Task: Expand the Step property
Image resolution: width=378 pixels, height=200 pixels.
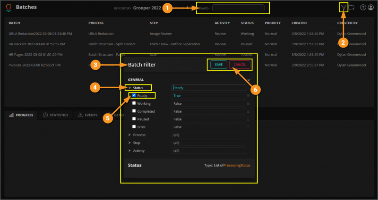Action: coord(129,143)
